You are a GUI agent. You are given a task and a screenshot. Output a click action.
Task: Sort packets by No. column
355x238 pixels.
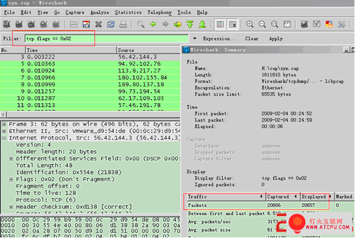pyautogui.click(x=13, y=50)
